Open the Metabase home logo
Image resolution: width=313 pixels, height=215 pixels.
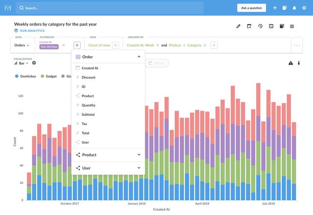pyautogui.click(x=8, y=8)
